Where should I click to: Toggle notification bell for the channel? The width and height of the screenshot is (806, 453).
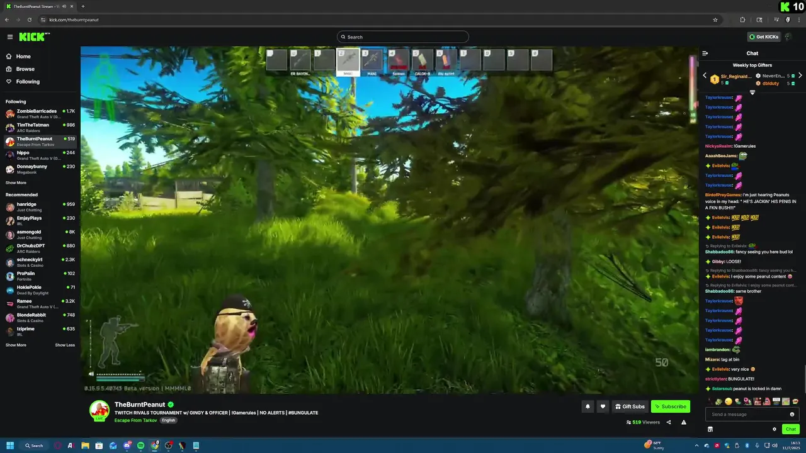(587, 406)
